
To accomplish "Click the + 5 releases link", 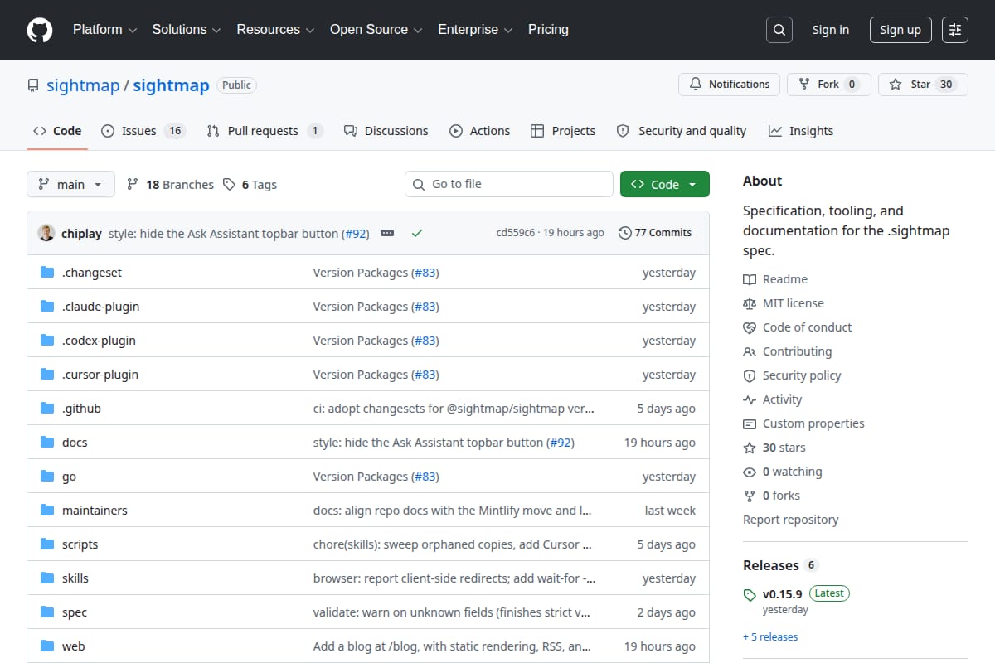I will coord(770,637).
